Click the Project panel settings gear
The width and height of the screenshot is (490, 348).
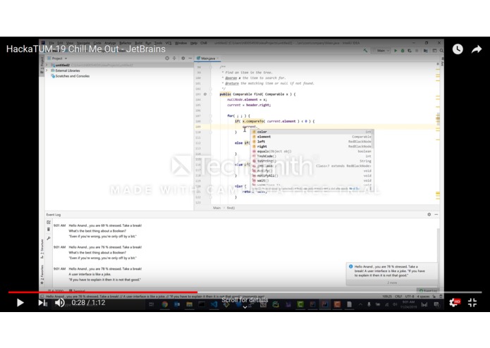pos(183,58)
